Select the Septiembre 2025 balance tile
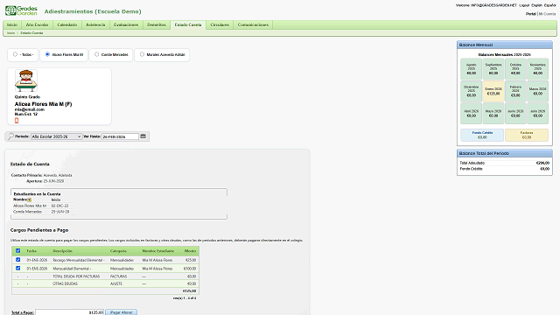 (493, 69)
